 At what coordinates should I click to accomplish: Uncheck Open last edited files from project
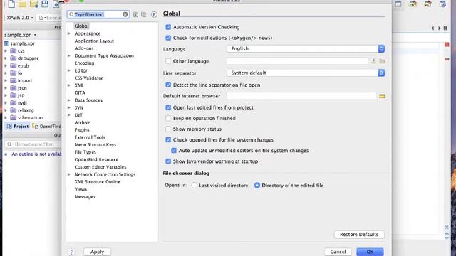coord(168,107)
